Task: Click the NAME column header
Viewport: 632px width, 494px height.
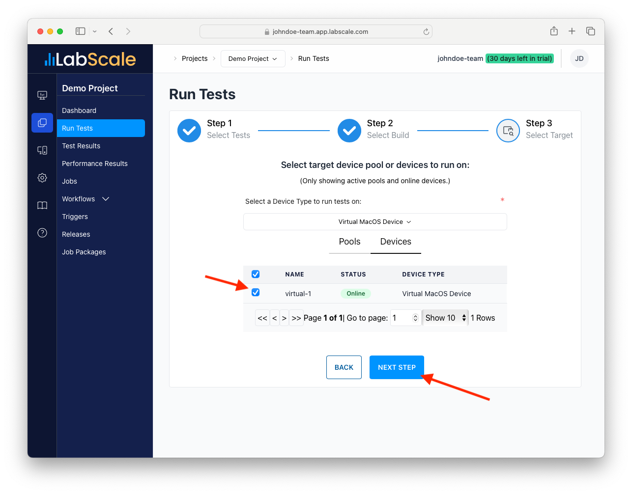Action: click(x=294, y=274)
